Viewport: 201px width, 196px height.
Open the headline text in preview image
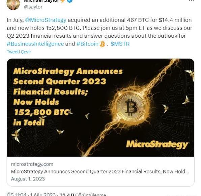[68, 97]
